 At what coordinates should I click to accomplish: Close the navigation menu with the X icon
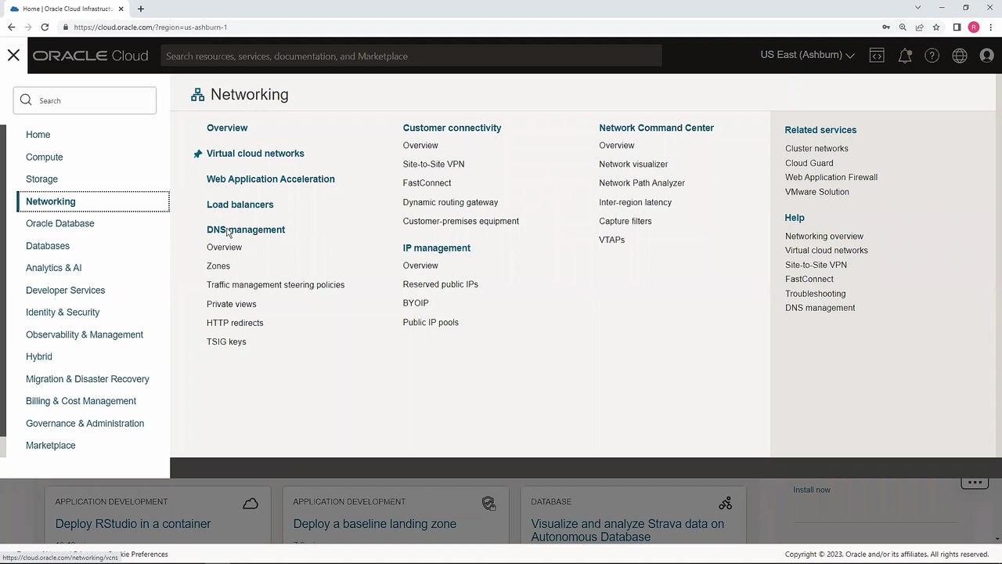[x=13, y=56]
